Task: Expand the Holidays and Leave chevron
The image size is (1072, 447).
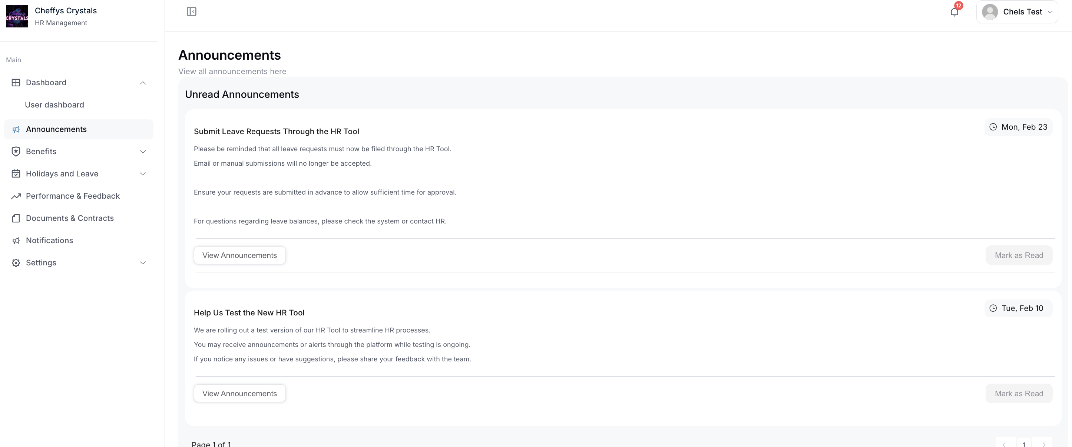Action: pyautogui.click(x=143, y=174)
